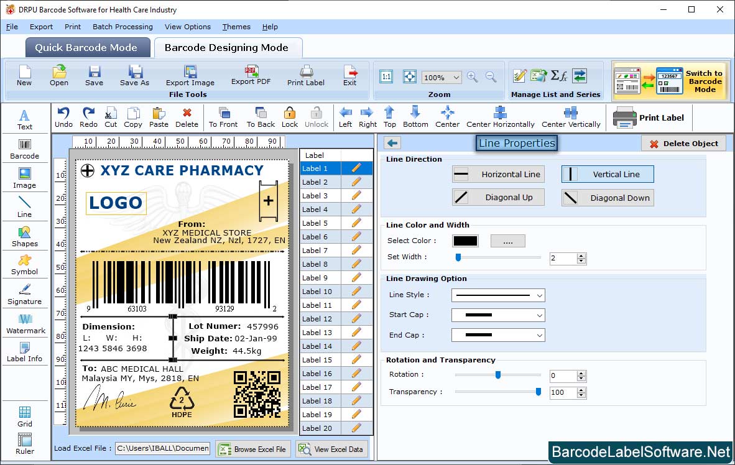Exit the application via Exit icon
The height and width of the screenshot is (465, 735).
pos(349,76)
